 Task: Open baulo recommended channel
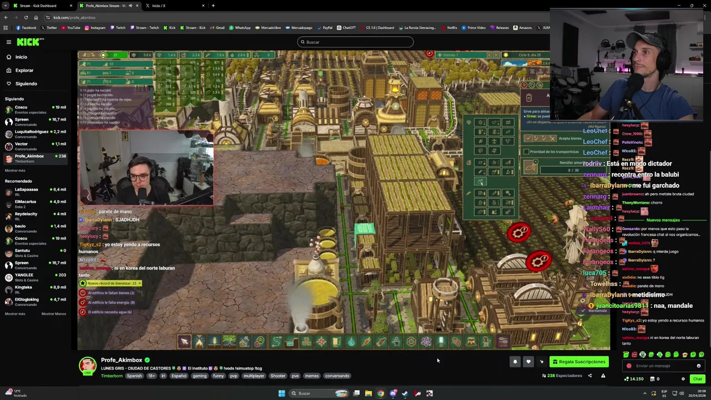coord(36,228)
